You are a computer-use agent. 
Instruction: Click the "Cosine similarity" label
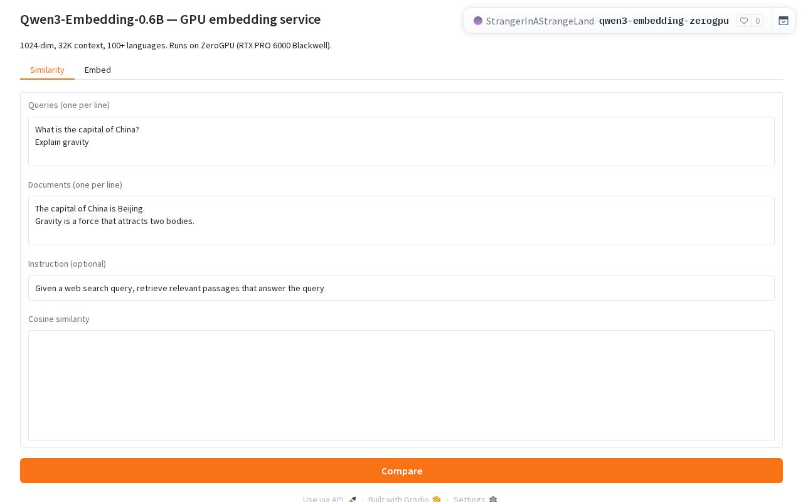point(59,319)
